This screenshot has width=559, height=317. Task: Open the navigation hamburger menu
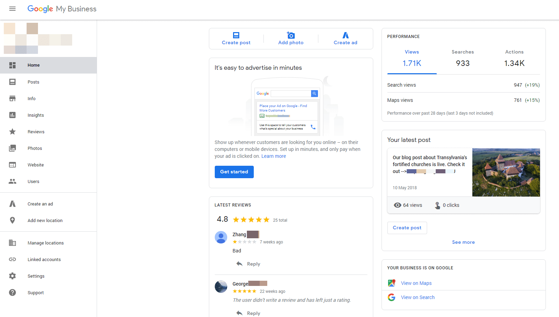click(x=12, y=9)
